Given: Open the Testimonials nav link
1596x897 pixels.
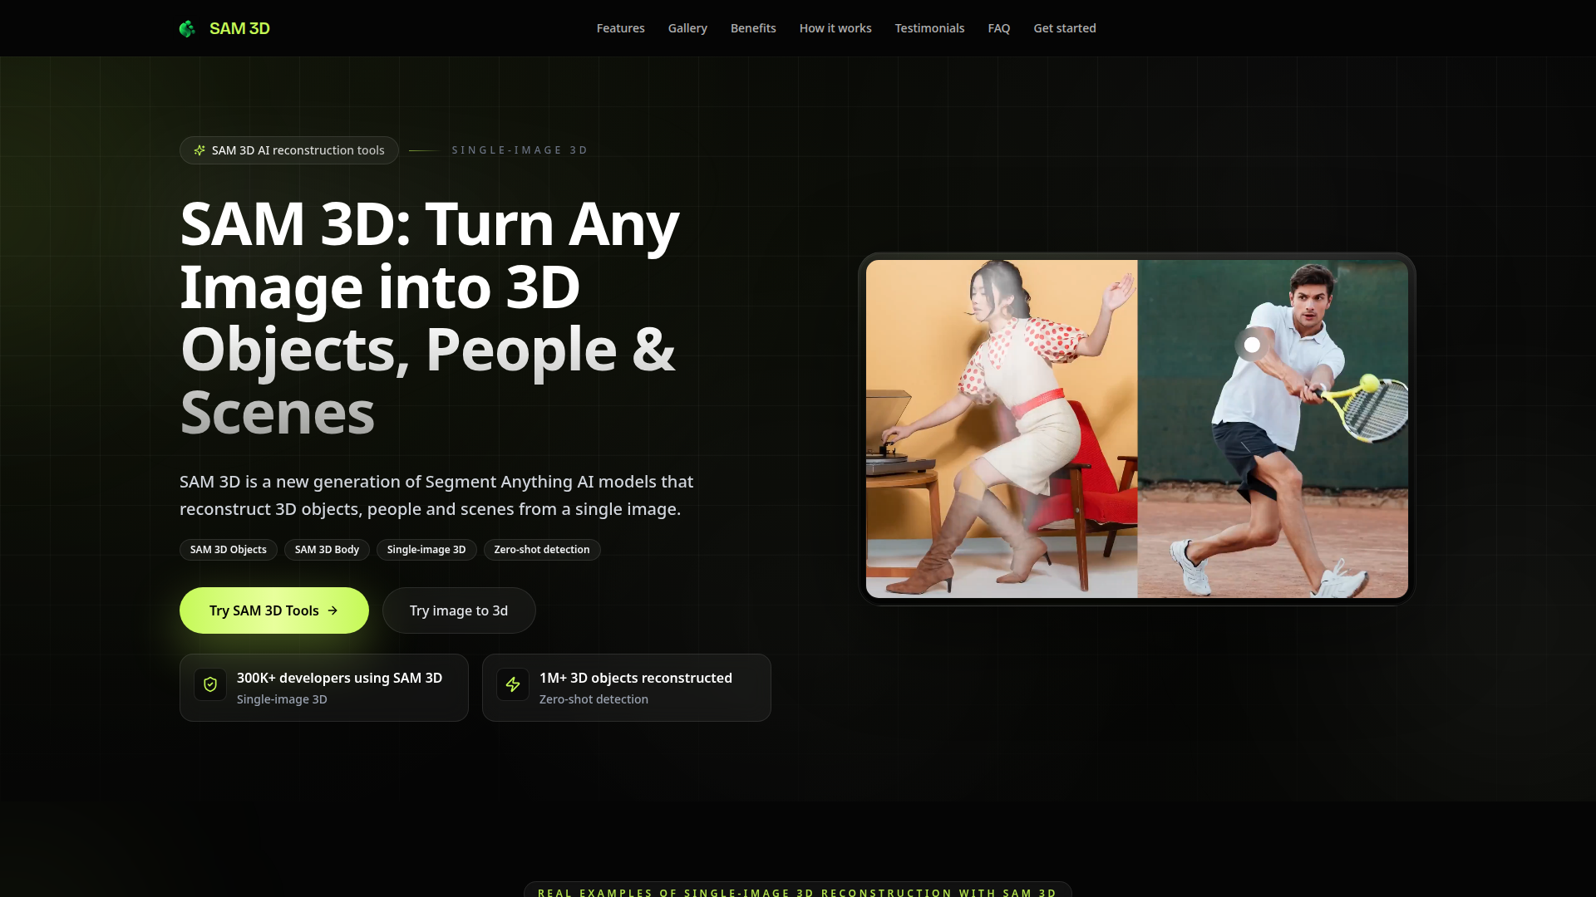Looking at the screenshot, I should pos(929,28).
